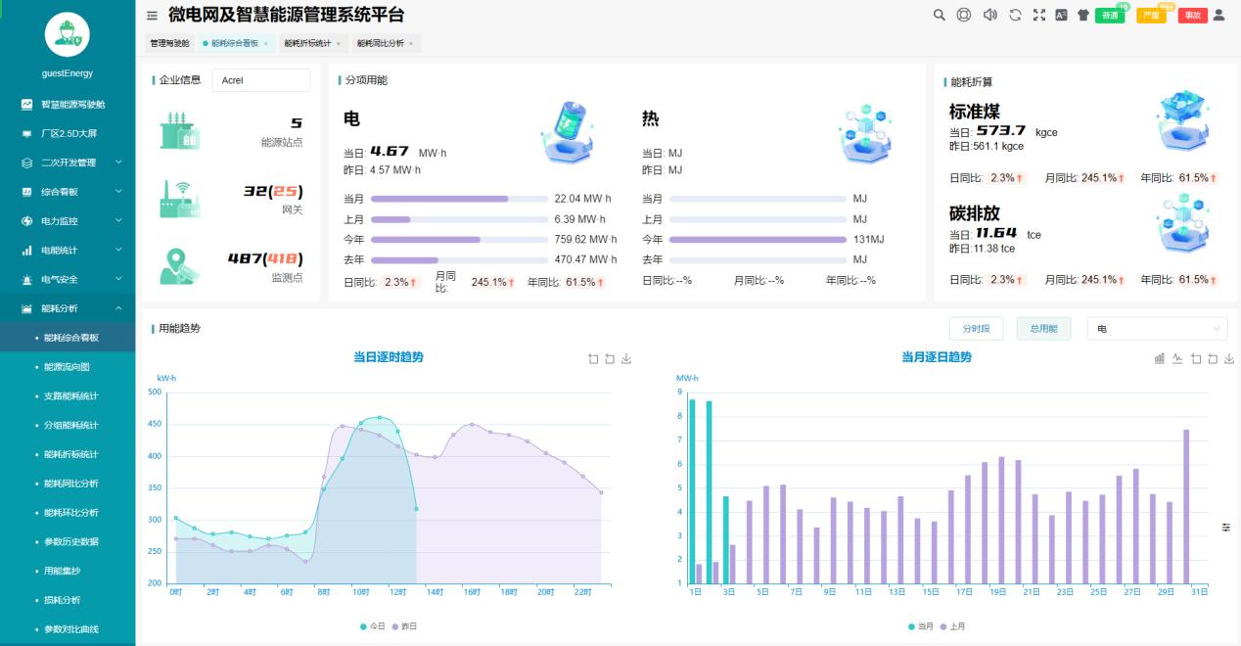Screen dimensions: 1241x646
Task: Click zoom-area icon on 当月逐日趋势 chart
Action: [x=1195, y=358]
